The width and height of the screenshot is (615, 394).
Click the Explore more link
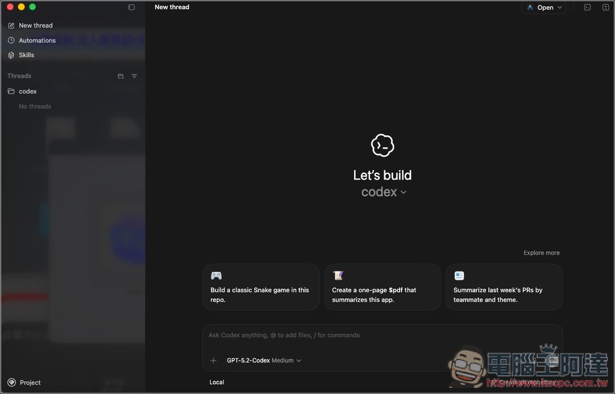pyautogui.click(x=541, y=253)
